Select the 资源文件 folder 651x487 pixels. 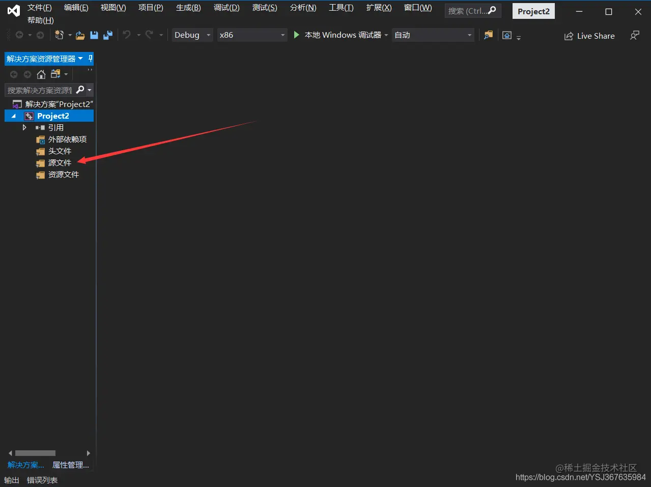tap(64, 174)
